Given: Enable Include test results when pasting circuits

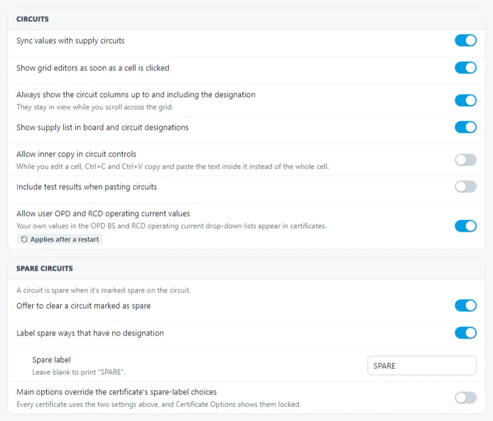Looking at the screenshot, I should pos(465,187).
